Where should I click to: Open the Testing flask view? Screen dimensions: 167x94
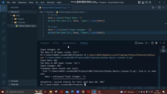4,46
